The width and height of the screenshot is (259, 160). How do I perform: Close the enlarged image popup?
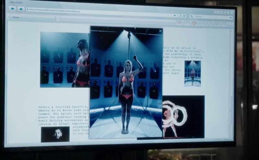tap(161, 31)
